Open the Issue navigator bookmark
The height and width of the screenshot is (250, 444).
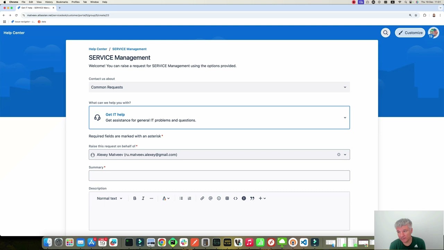[23, 22]
